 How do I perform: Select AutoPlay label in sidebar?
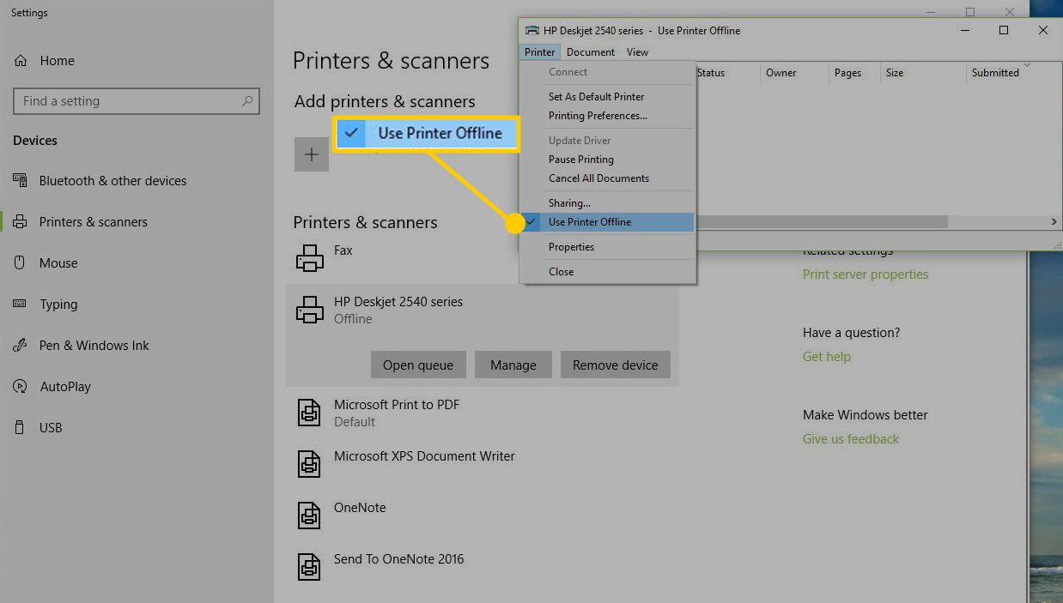pos(65,387)
